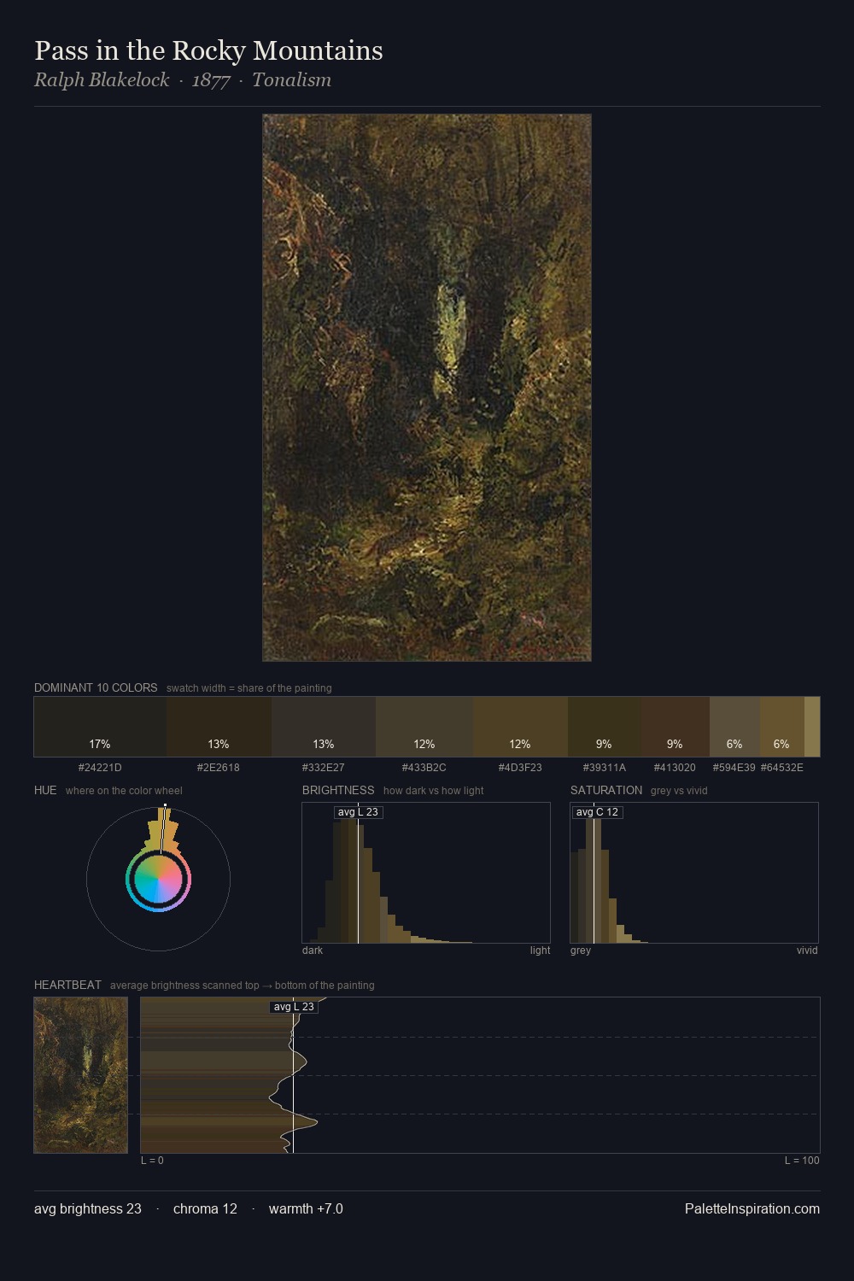854x1281 pixels.
Task: Click the 'vivid' axis label
Action: (x=807, y=951)
